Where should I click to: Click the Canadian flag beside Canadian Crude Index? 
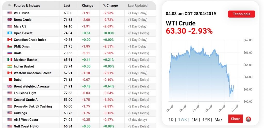(x=10, y=40)
